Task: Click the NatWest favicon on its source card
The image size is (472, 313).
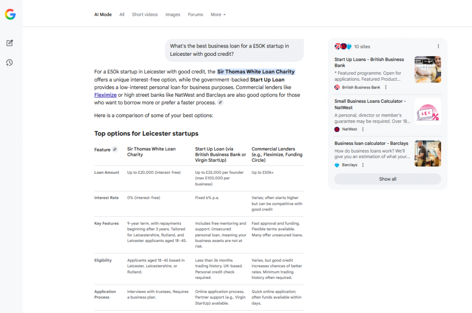Action: 336,129
